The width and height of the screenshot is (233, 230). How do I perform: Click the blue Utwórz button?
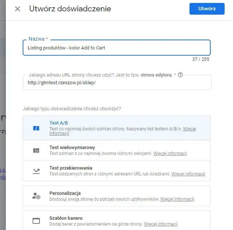207,9
